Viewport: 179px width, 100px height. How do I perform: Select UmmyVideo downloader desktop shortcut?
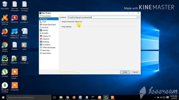pos(15,19)
